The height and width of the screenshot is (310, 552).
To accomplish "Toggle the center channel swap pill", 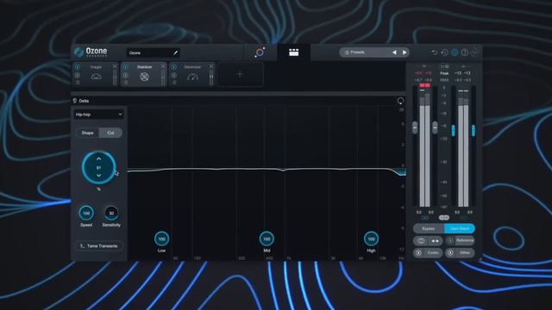I will [x=444, y=218].
